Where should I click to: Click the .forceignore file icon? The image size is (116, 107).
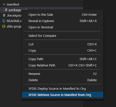4,15
